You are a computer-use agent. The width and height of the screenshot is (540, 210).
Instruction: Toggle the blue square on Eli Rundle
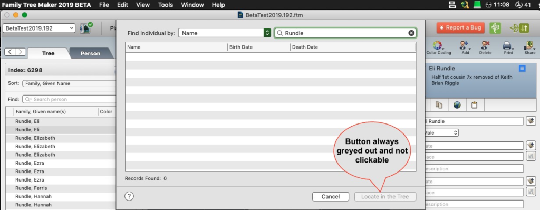pos(522,69)
